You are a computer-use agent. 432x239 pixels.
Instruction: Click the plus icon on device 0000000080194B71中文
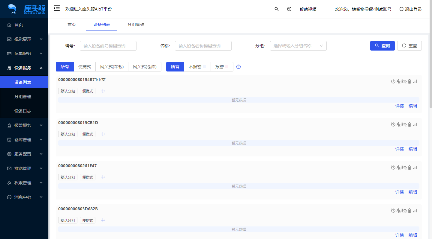click(x=103, y=91)
